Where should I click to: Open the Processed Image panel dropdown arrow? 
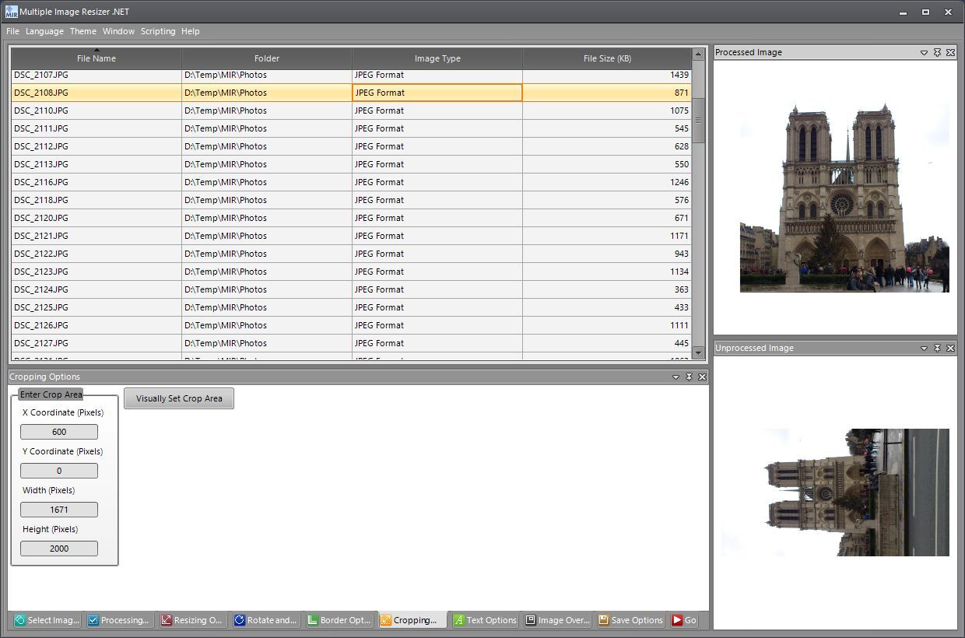925,52
